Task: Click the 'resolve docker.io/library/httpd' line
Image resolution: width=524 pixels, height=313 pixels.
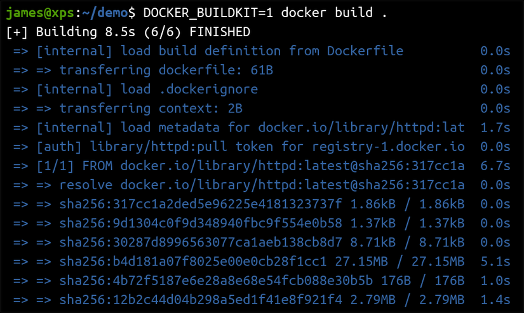Action: click(x=262, y=185)
